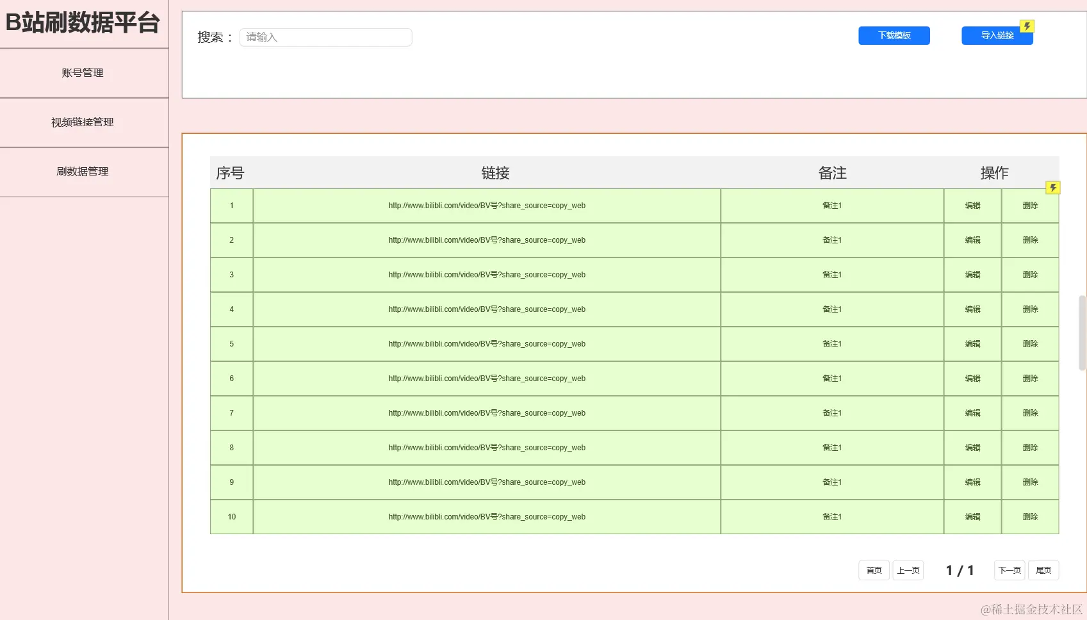1087x620 pixels.
Task: Choose 删除 for row 6
Action: (1030, 379)
